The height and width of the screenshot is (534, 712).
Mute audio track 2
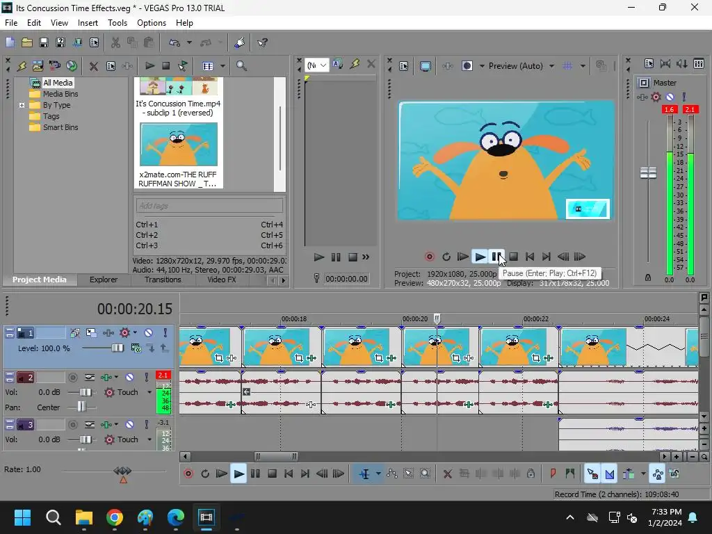[x=129, y=377]
